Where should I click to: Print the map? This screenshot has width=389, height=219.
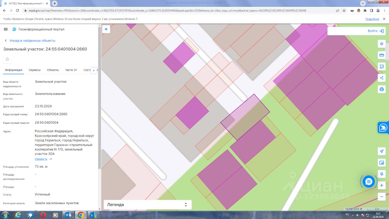tap(381, 89)
